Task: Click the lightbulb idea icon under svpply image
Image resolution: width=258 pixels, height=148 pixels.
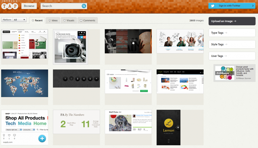Action: 4,135
